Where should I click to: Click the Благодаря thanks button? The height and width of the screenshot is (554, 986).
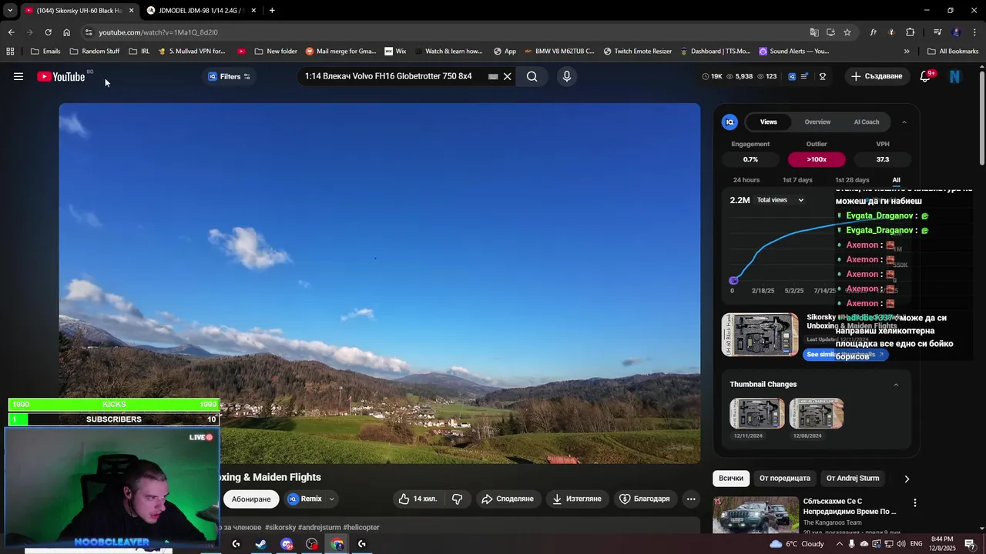coord(645,499)
